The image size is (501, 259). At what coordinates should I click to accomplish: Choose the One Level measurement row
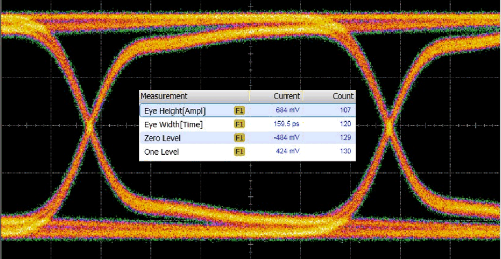click(x=161, y=152)
